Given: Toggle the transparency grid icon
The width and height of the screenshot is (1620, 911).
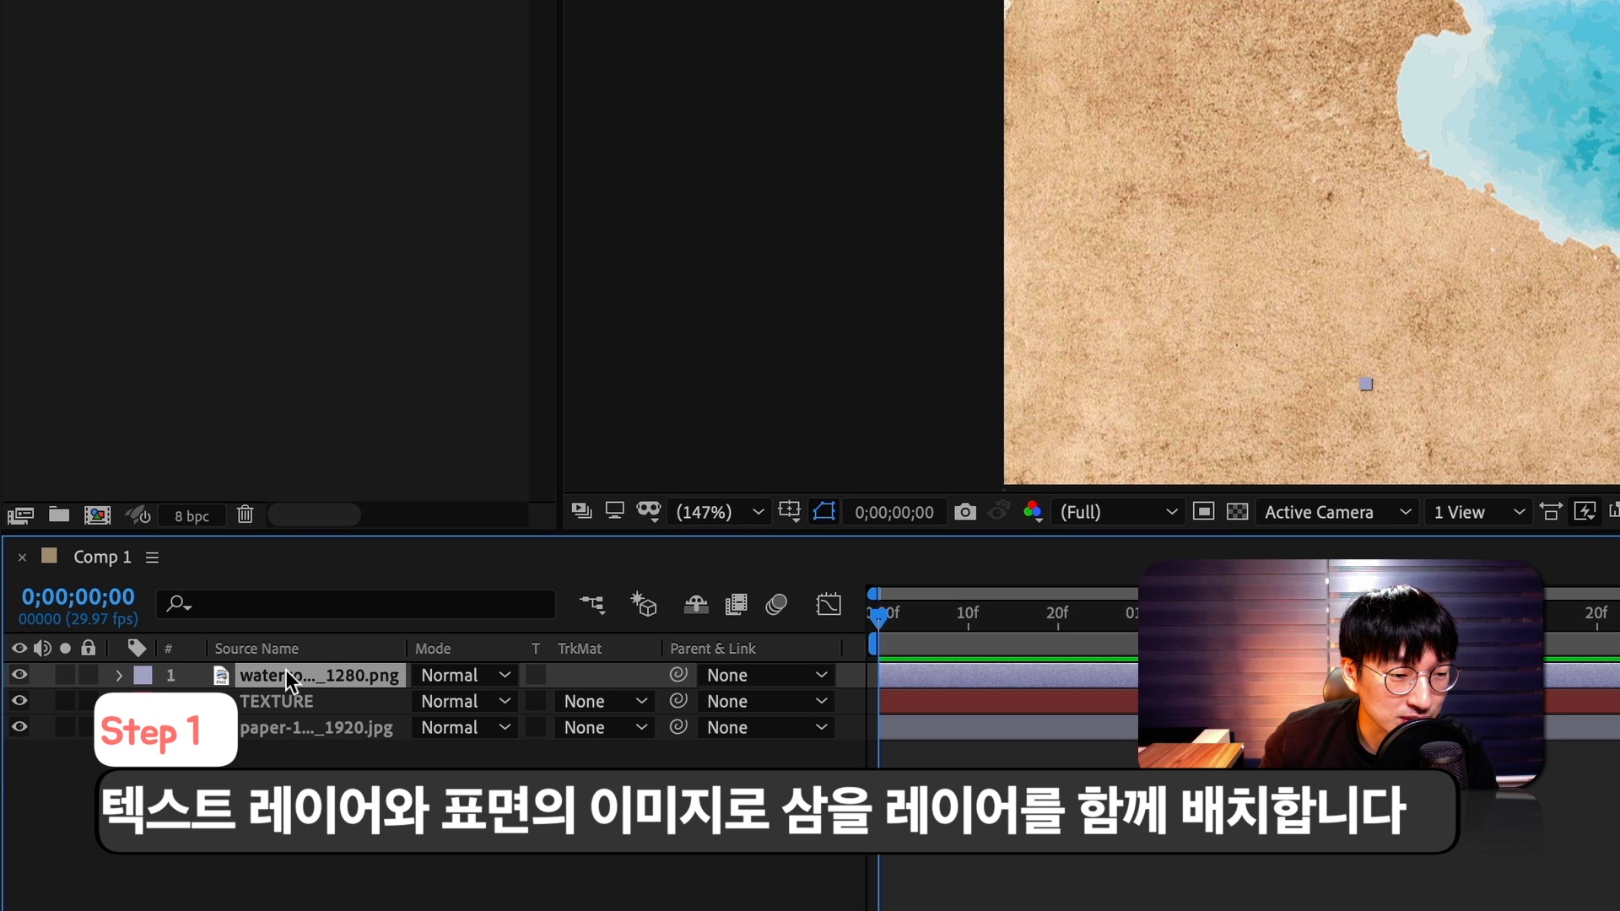Looking at the screenshot, I should (x=1237, y=512).
